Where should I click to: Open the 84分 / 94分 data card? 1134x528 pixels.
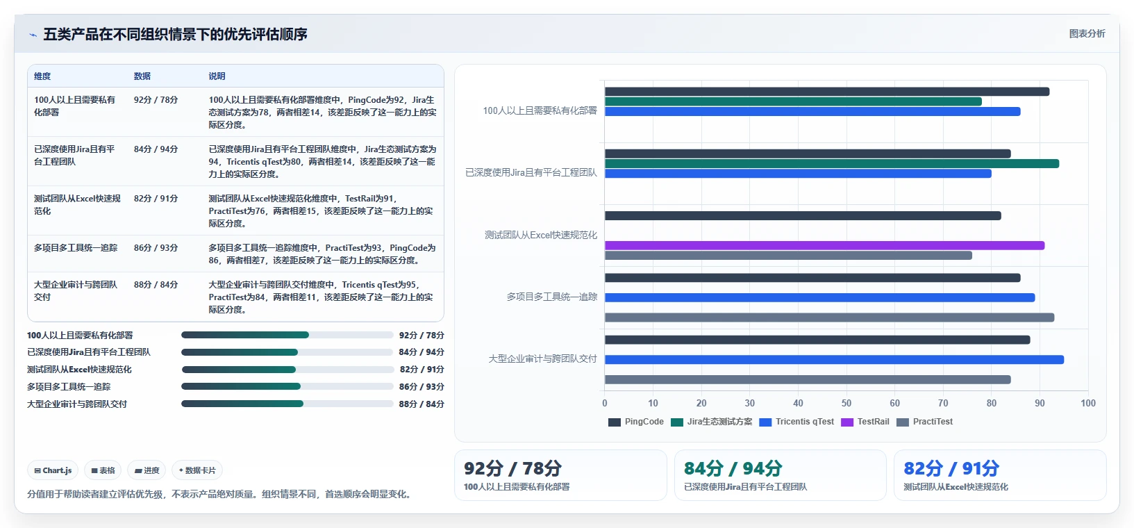[780, 475]
